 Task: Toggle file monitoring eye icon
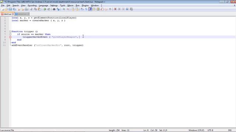click(x=110, y=9)
